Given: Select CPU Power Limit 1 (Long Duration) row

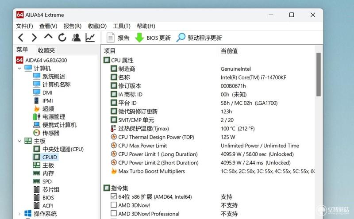Looking at the screenshot, I should point(208,154).
